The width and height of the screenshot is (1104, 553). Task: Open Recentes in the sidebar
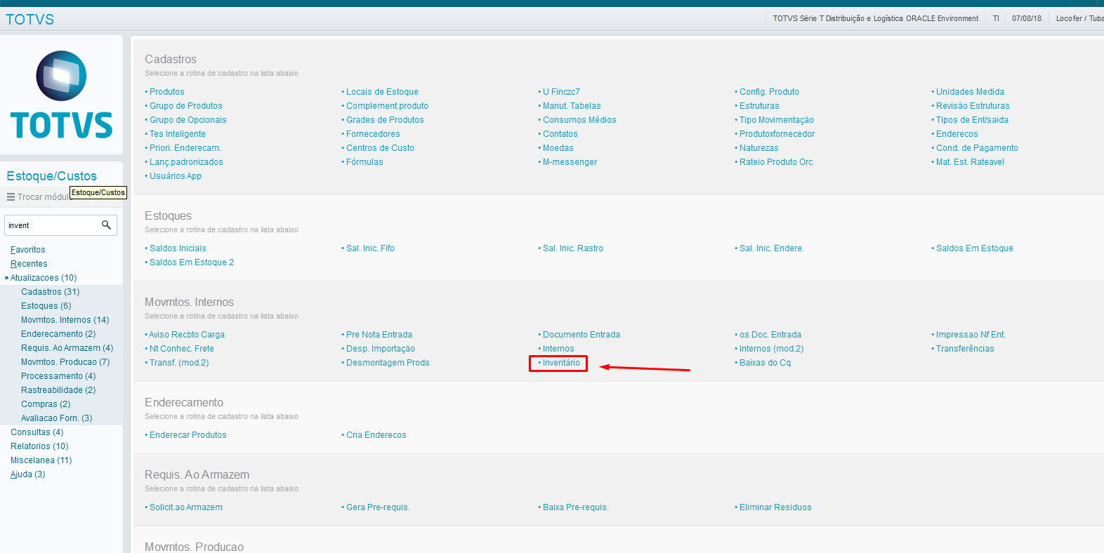click(x=29, y=264)
